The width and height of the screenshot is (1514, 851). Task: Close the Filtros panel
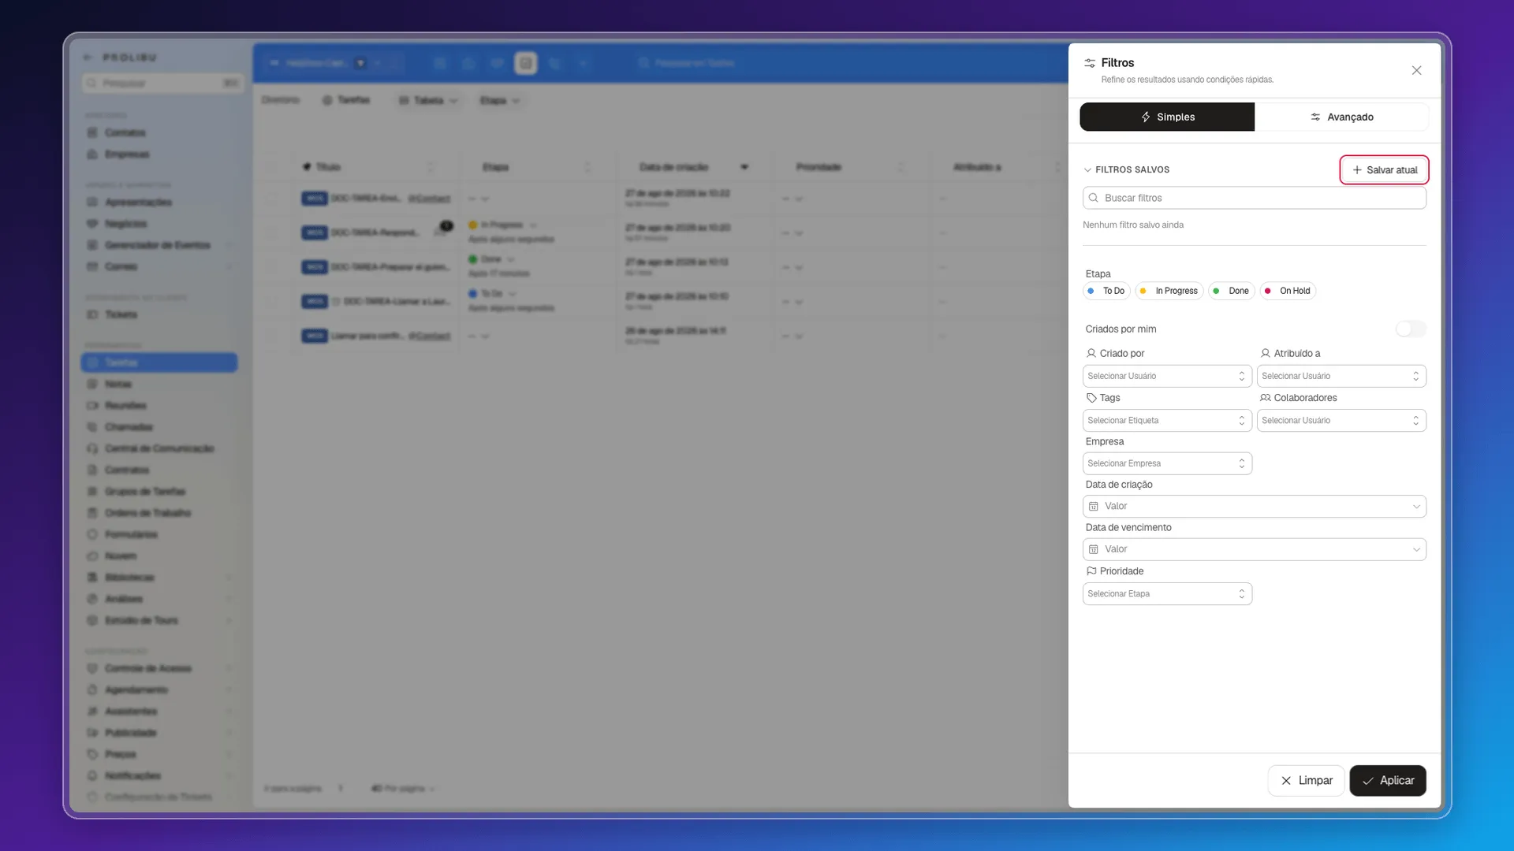(x=1416, y=70)
